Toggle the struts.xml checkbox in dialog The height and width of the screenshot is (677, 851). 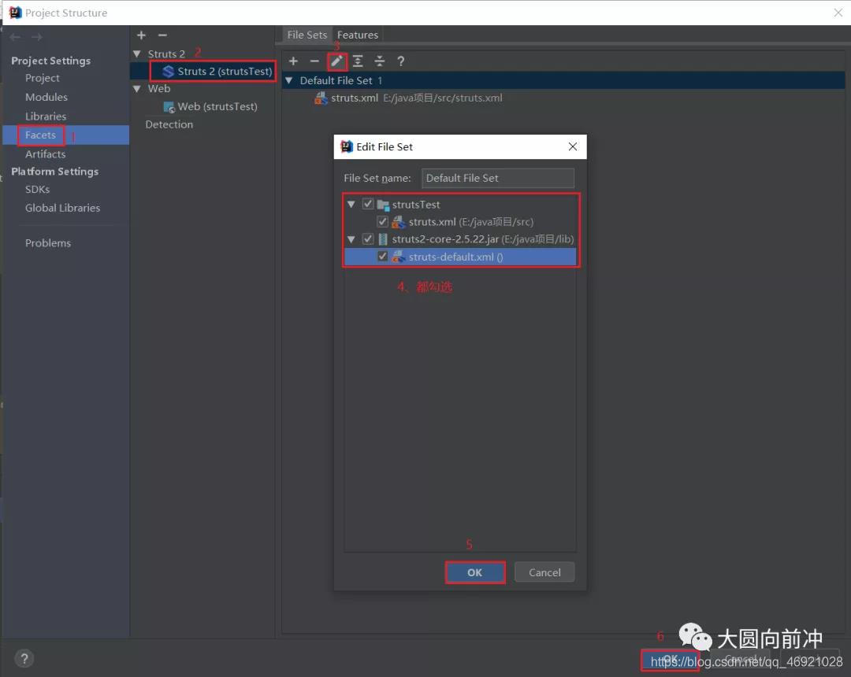(x=383, y=222)
